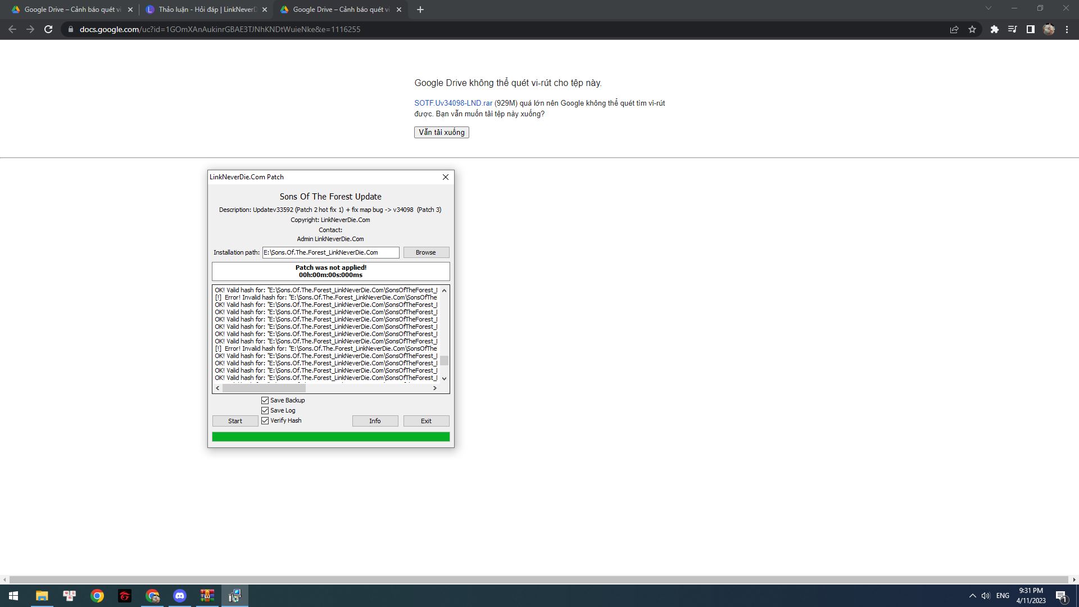This screenshot has width=1079, height=607.
Task: Click the Start patch button
Action: (235, 421)
